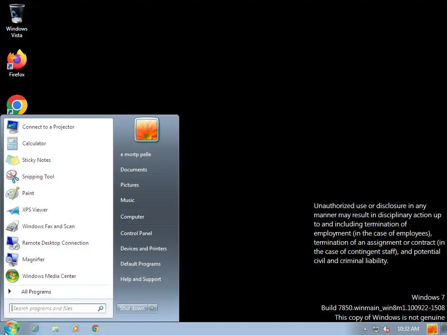The height and width of the screenshot is (335, 447).
Task: Open the Shut down options arrow
Action: 152,308
